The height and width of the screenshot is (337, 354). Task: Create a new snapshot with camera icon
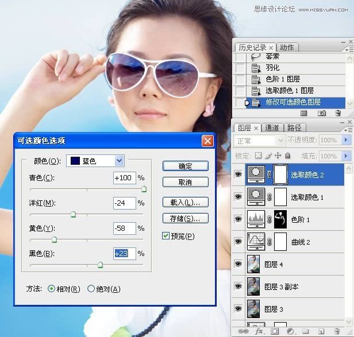tap(322, 114)
